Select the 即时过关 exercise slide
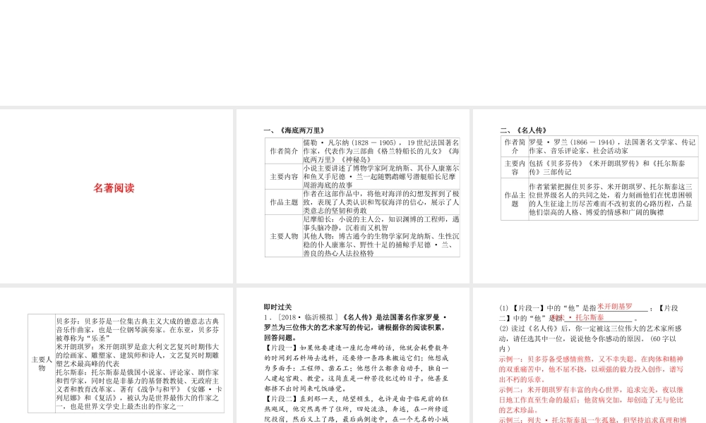This screenshot has width=706, height=423. tap(352, 355)
